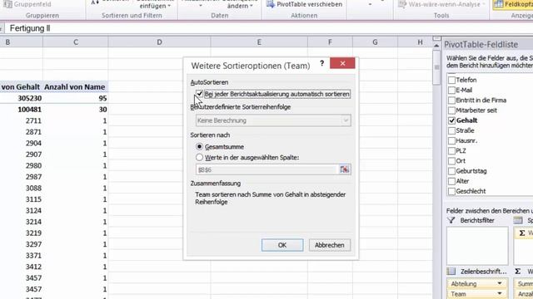Check the Mitarbeiter seit field

pos(451,110)
